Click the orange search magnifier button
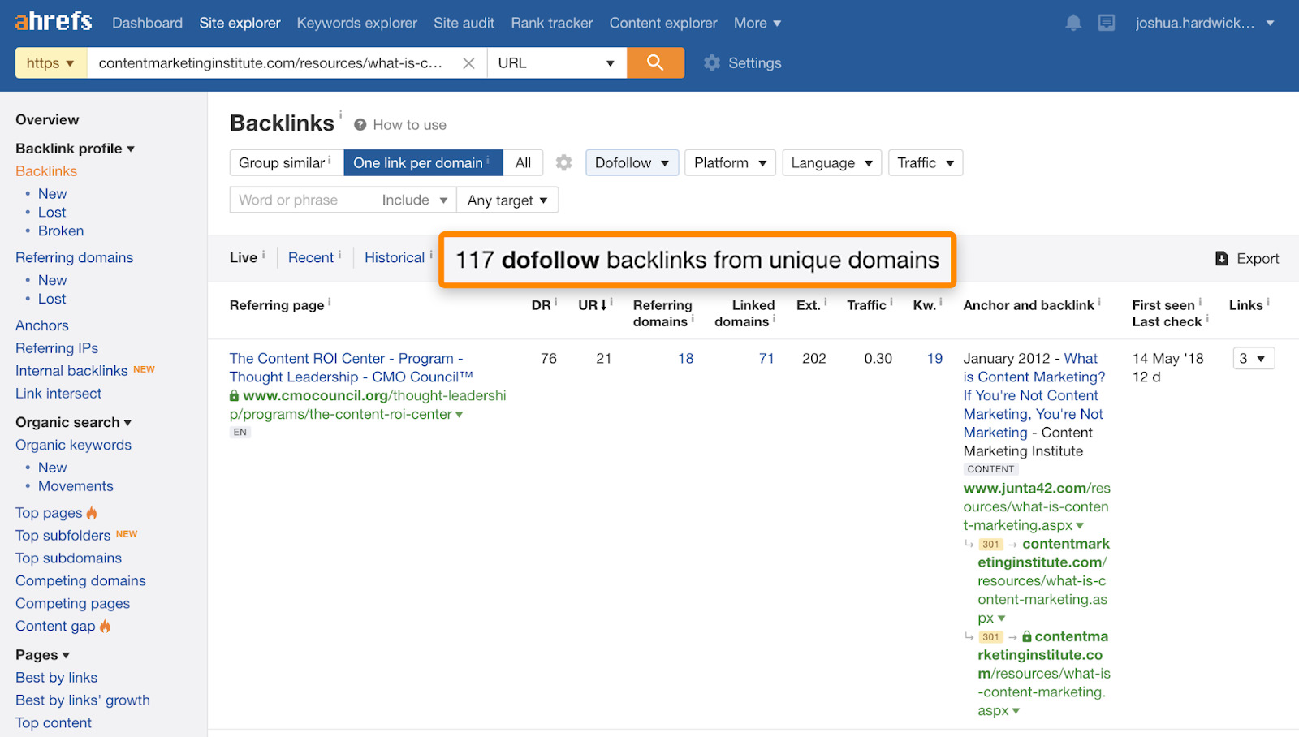The image size is (1299, 737). (654, 62)
